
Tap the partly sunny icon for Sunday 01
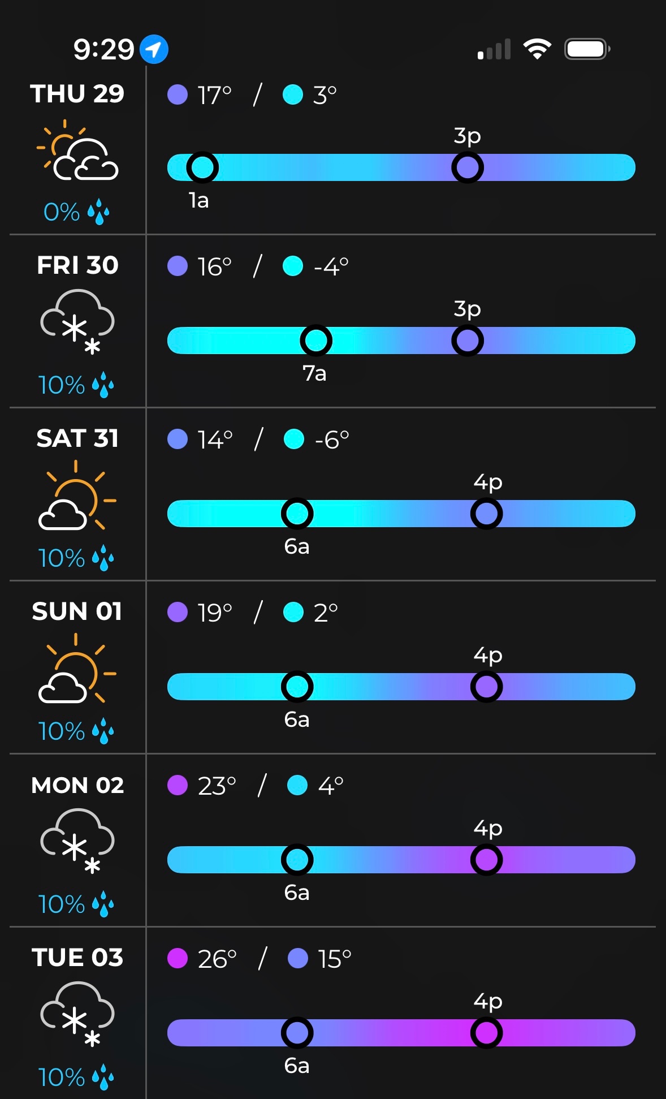77,669
